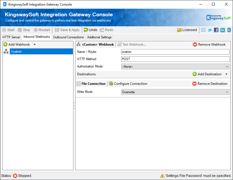Expand the Add Webhook dropdown arrow
233x180 pixels.
tap(34, 44)
